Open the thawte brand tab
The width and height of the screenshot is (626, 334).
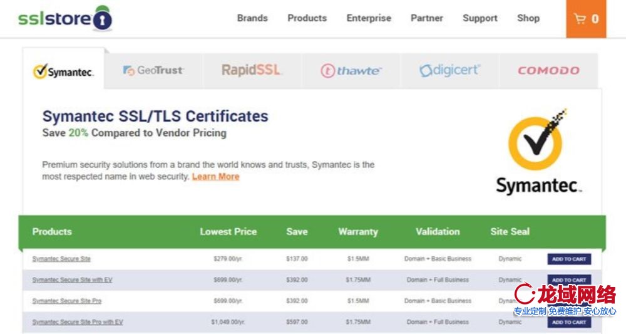(351, 71)
